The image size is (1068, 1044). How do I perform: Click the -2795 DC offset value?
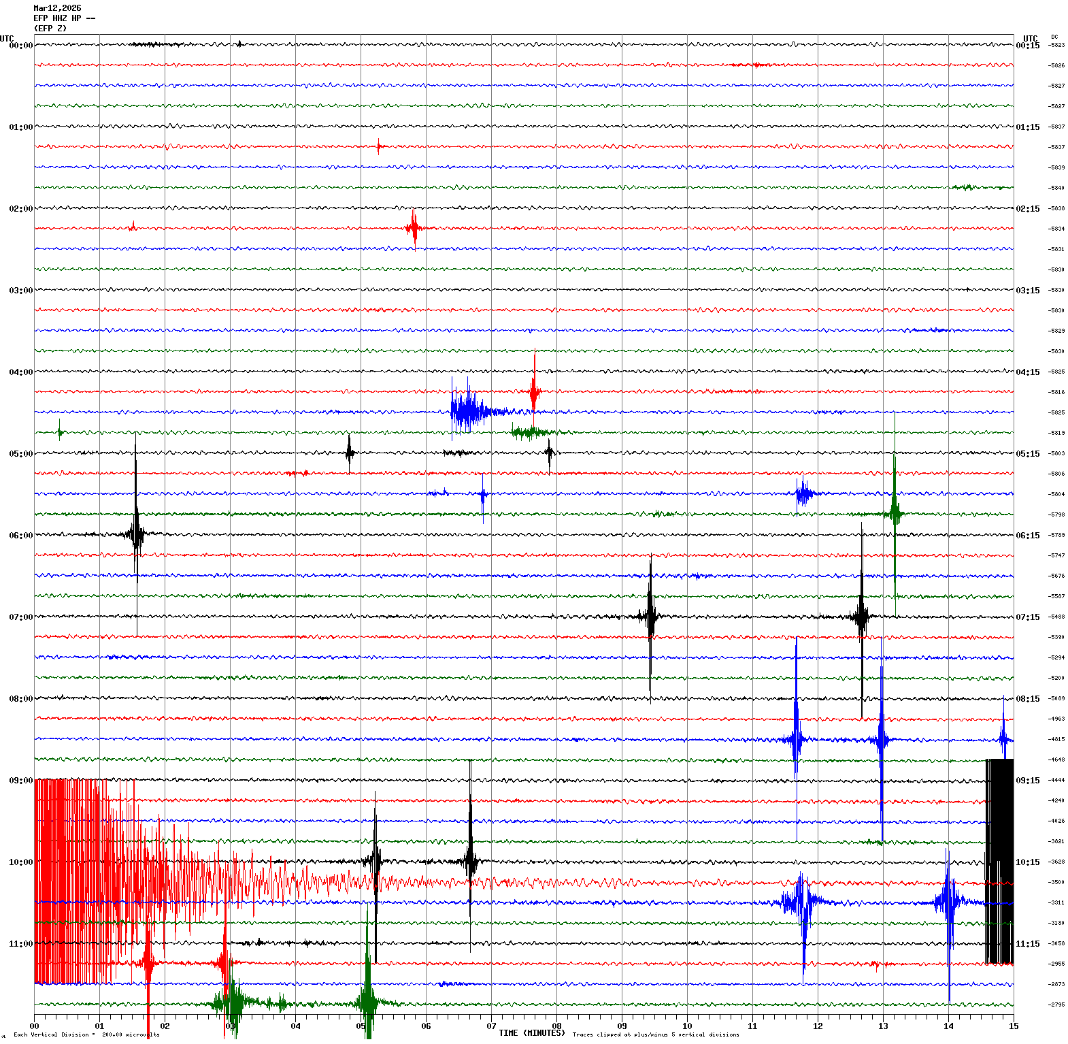(1056, 1005)
